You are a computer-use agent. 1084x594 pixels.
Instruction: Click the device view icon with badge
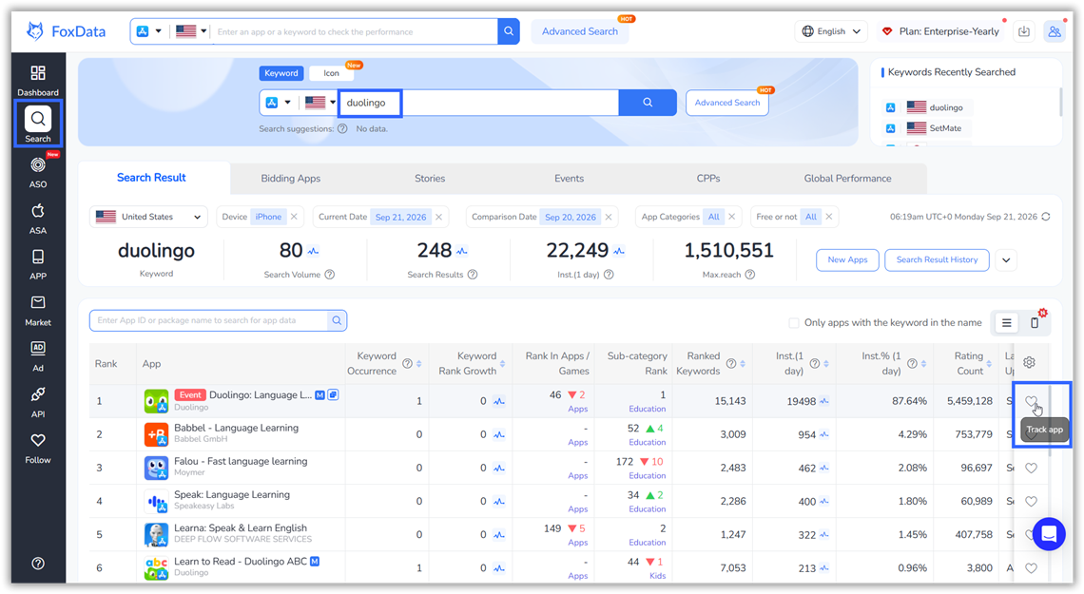(x=1035, y=322)
